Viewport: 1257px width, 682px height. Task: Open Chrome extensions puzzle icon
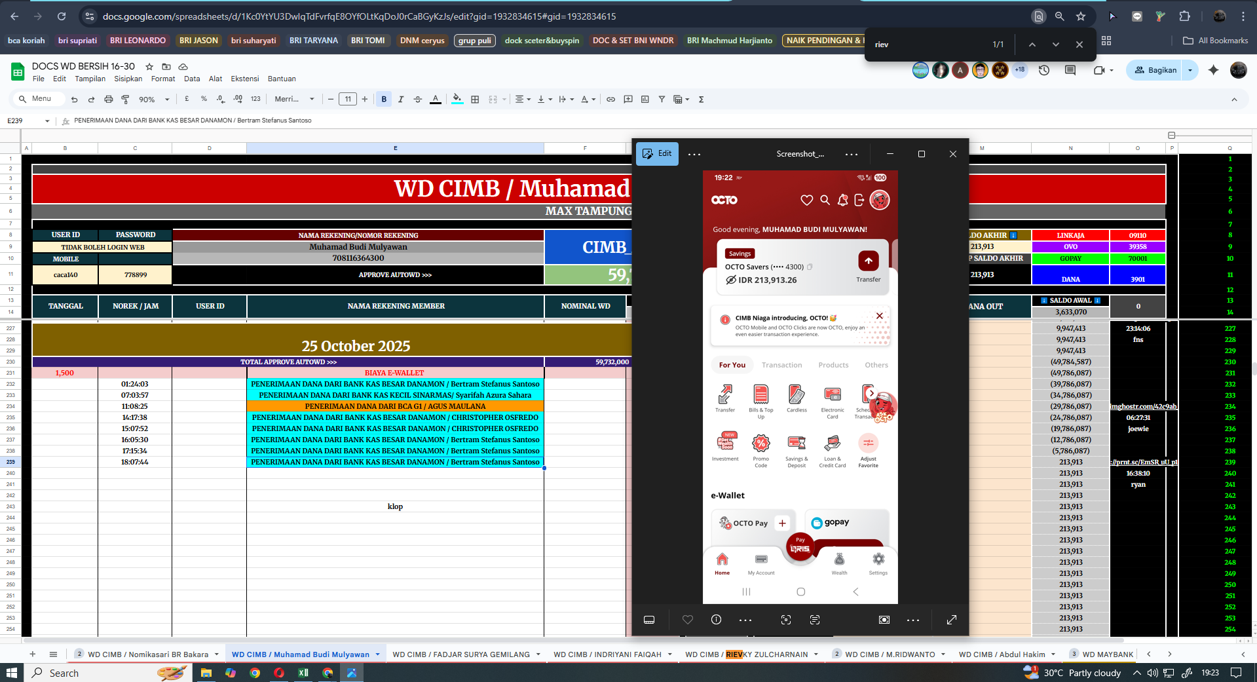(x=1184, y=16)
